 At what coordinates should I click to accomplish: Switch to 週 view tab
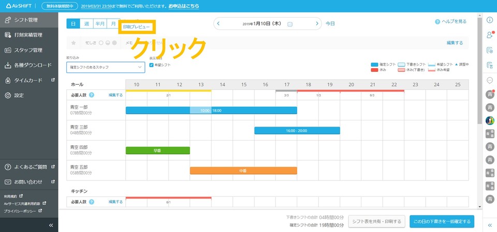click(86, 24)
